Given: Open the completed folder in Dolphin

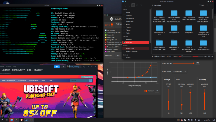Looking at the screenshot, I should pos(188,29).
